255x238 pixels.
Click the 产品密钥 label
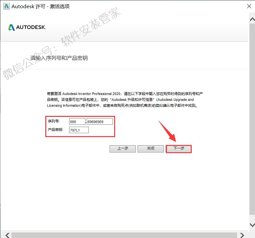pyautogui.click(x=55, y=130)
